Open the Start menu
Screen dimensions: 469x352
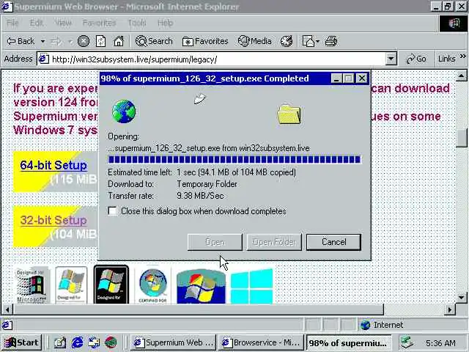[x=21, y=342]
